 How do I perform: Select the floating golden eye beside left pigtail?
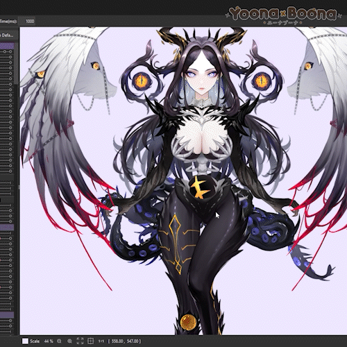click(x=141, y=81)
